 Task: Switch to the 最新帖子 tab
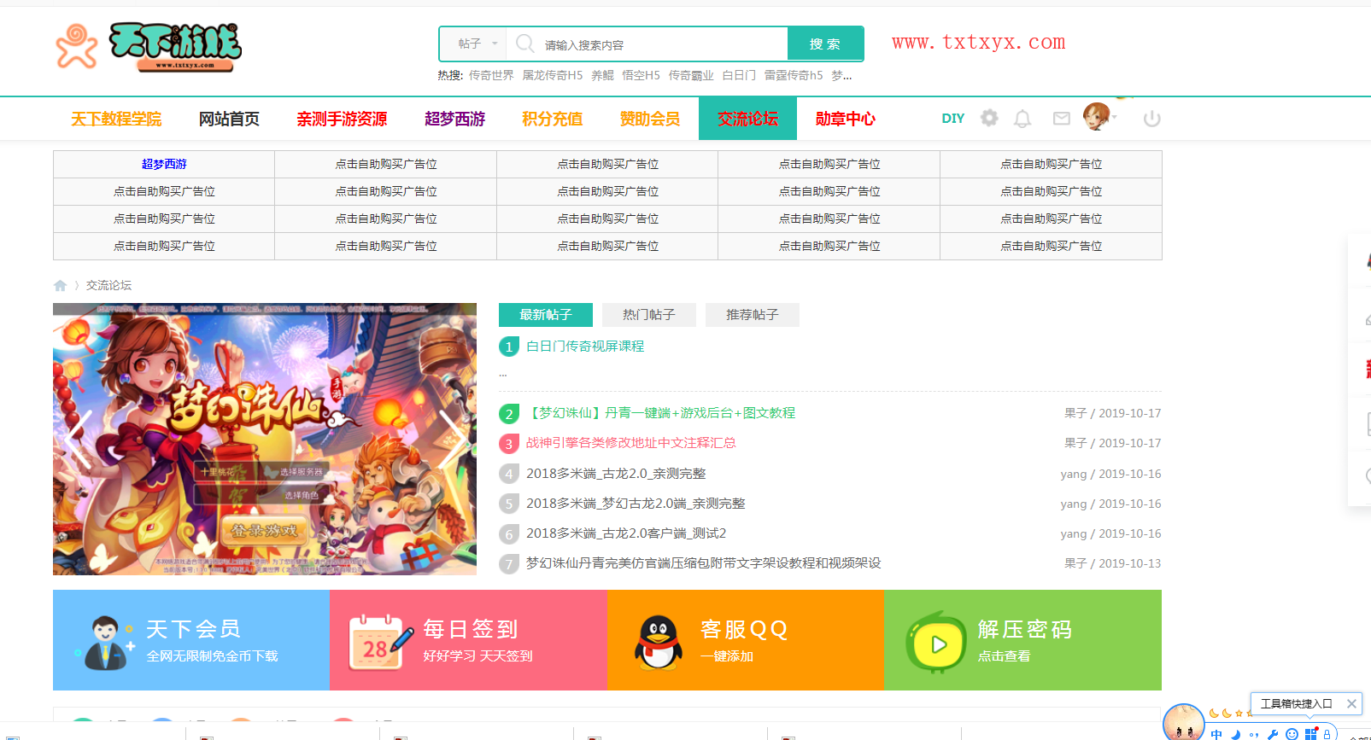(546, 315)
